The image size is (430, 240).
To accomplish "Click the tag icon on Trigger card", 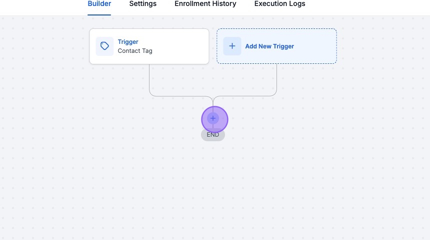I will [104, 46].
